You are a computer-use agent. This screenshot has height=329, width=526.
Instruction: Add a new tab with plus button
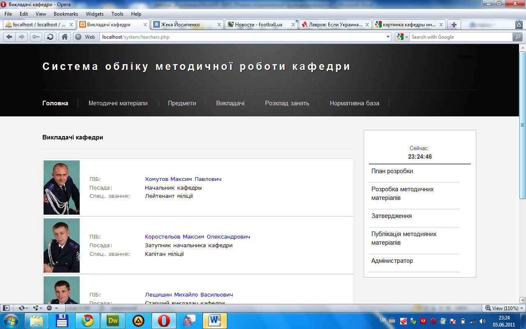[454, 25]
